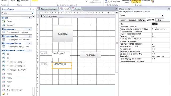171x96 pixels.
Task: Expand the controls gallery dropdown arrow
Action: (87, 1)
